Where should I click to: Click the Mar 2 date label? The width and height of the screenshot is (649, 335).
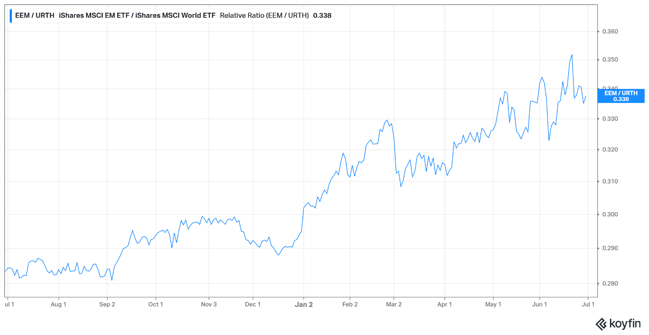click(394, 304)
